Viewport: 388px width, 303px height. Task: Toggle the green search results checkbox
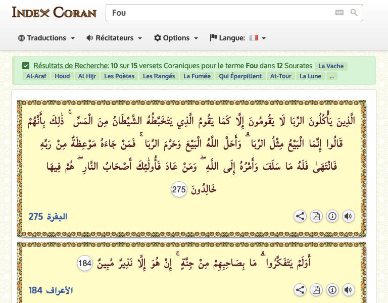[x=26, y=66]
